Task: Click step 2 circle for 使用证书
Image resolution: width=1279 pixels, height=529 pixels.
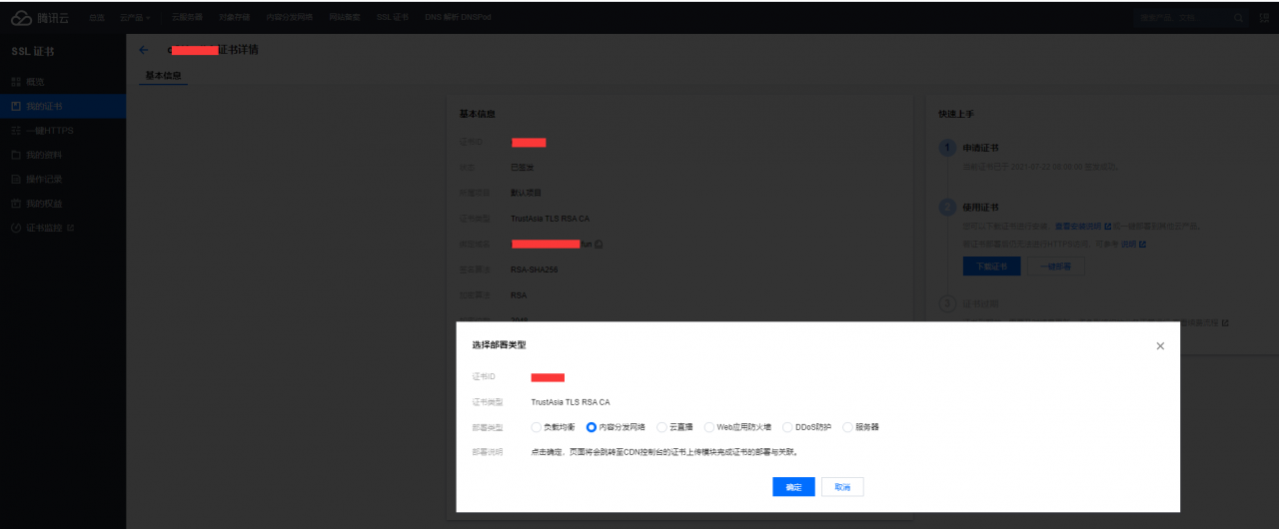Action: [947, 208]
